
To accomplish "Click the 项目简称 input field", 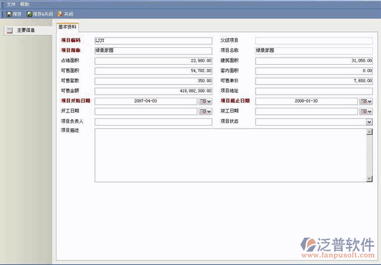I will coord(153,50).
